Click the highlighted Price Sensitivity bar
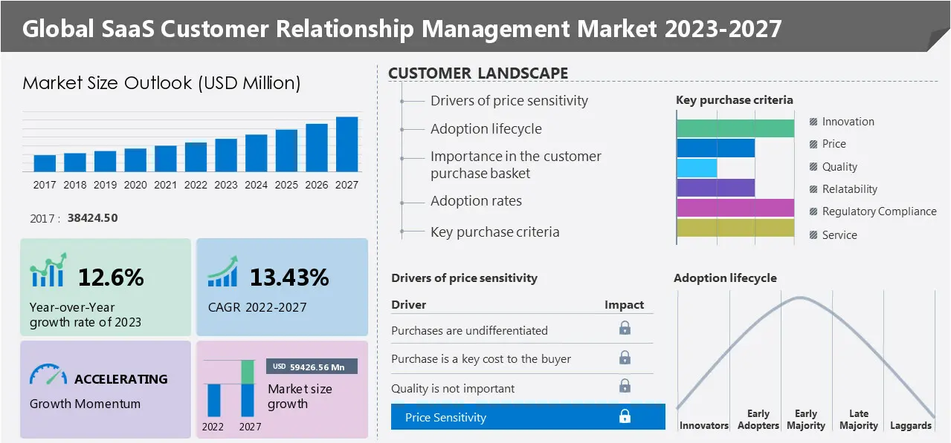The height and width of the screenshot is (443, 951). tap(528, 416)
